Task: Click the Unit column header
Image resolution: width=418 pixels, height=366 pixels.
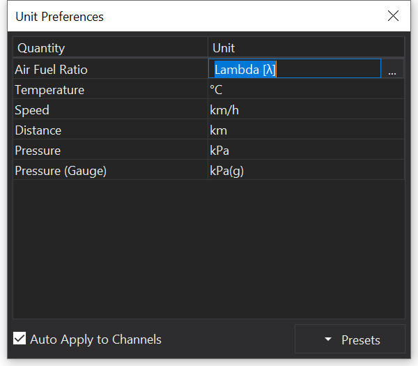Action: [306, 48]
